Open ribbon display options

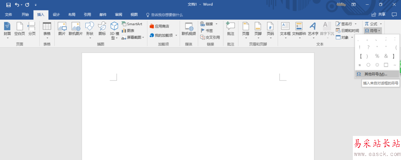(x=353, y=4)
